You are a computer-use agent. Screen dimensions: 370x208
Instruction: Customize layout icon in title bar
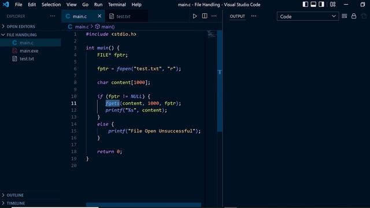pyautogui.click(x=333, y=5)
